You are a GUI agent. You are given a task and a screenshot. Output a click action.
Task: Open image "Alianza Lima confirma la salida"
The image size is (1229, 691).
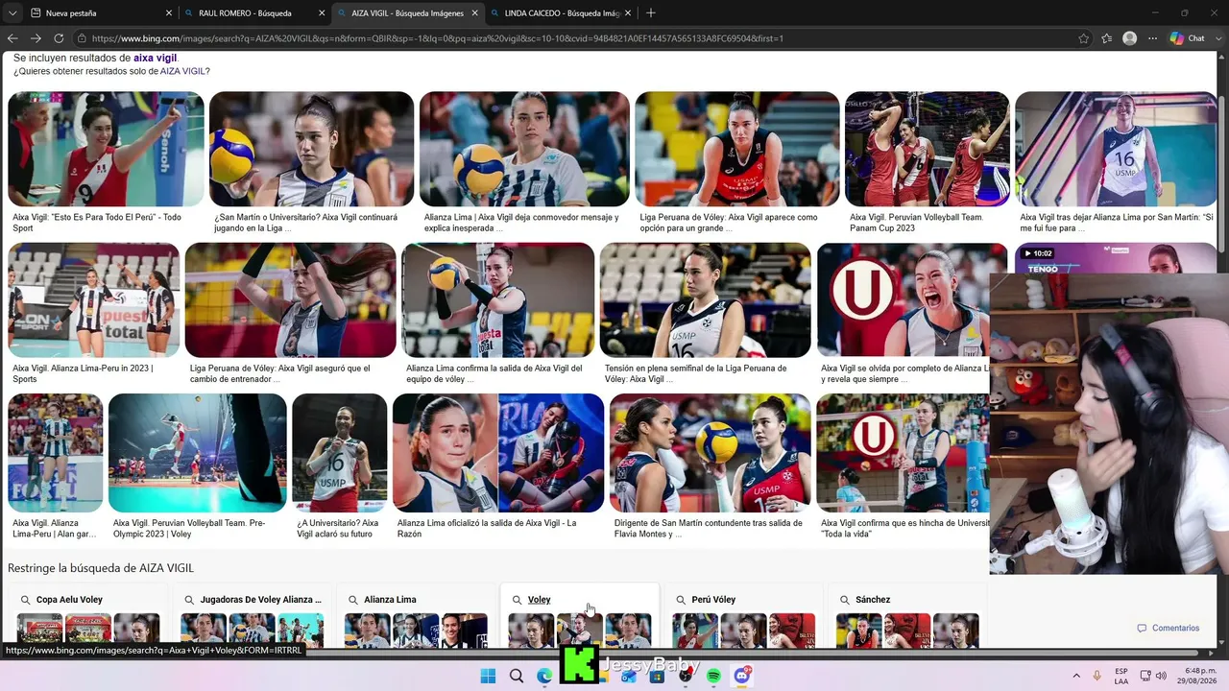click(497, 299)
